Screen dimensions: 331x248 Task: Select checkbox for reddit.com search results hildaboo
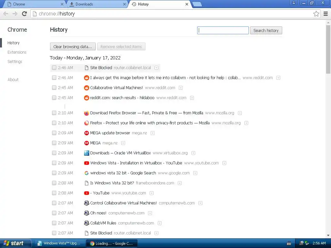pos(54,98)
